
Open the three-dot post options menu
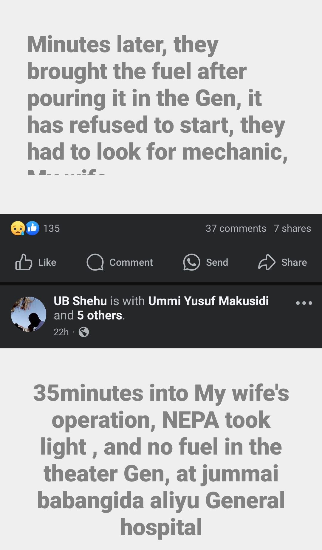tap(304, 303)
